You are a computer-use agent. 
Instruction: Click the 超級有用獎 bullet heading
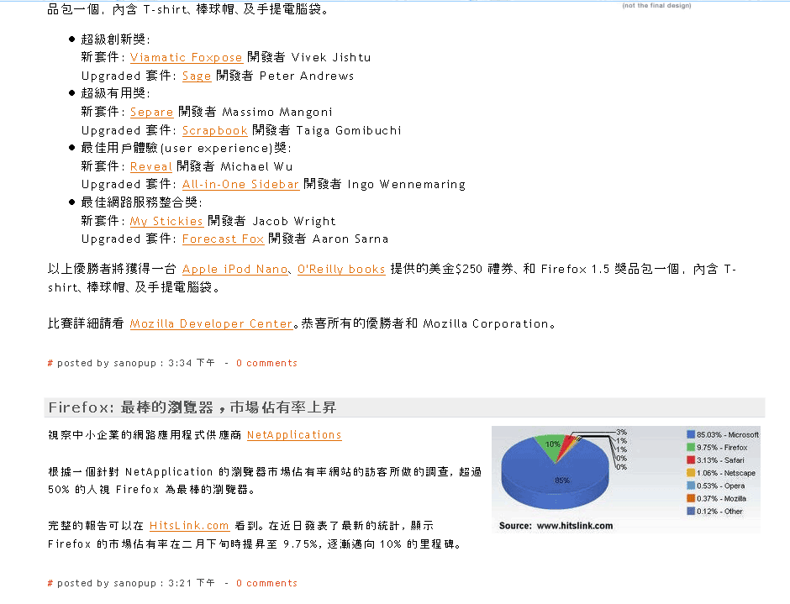coord(115,93)
